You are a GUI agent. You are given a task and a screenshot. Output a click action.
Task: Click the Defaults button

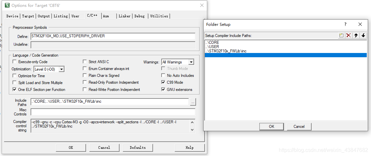pyautogui.click(x=138, y=147)
